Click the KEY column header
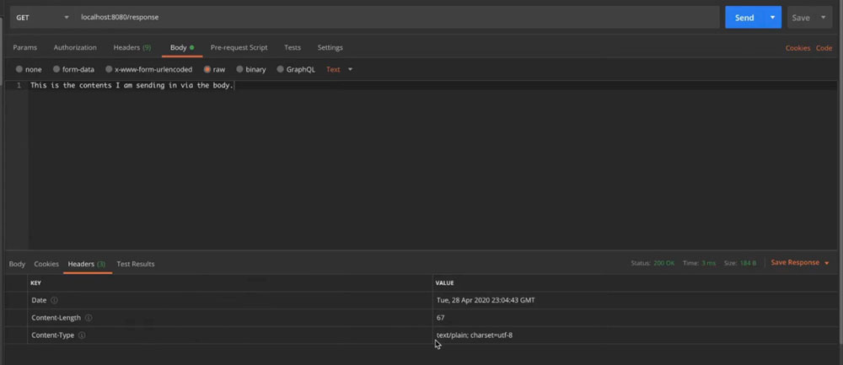Viewport: 843px width, 365px height. [x=35, y=282]
